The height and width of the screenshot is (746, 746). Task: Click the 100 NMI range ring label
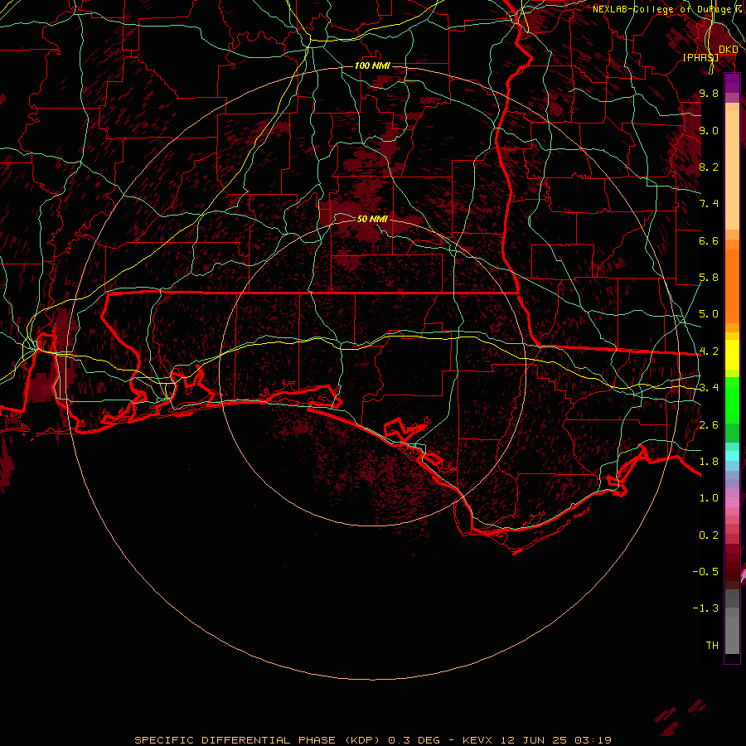coord(372,65)
